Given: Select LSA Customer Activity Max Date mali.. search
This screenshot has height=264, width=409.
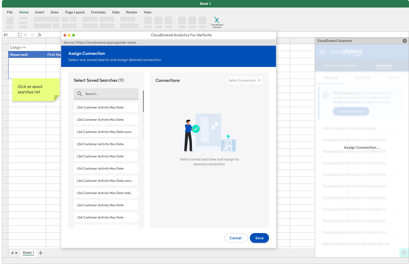Looking at the screenshot, I should 106,193.
